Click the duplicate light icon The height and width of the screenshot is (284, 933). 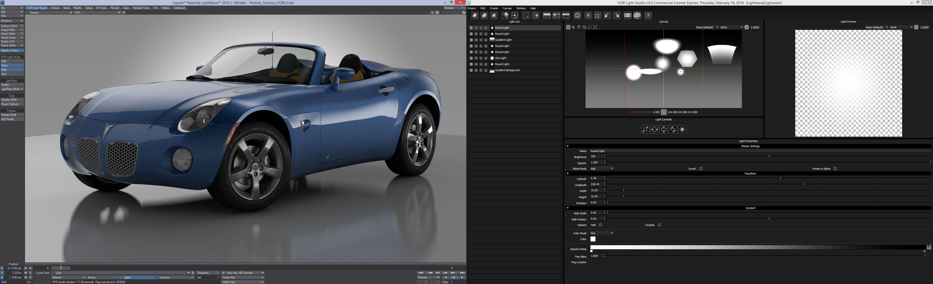pos(598,15)
